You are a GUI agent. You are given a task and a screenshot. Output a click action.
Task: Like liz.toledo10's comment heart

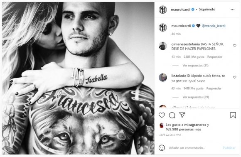(x=234, y=77)
